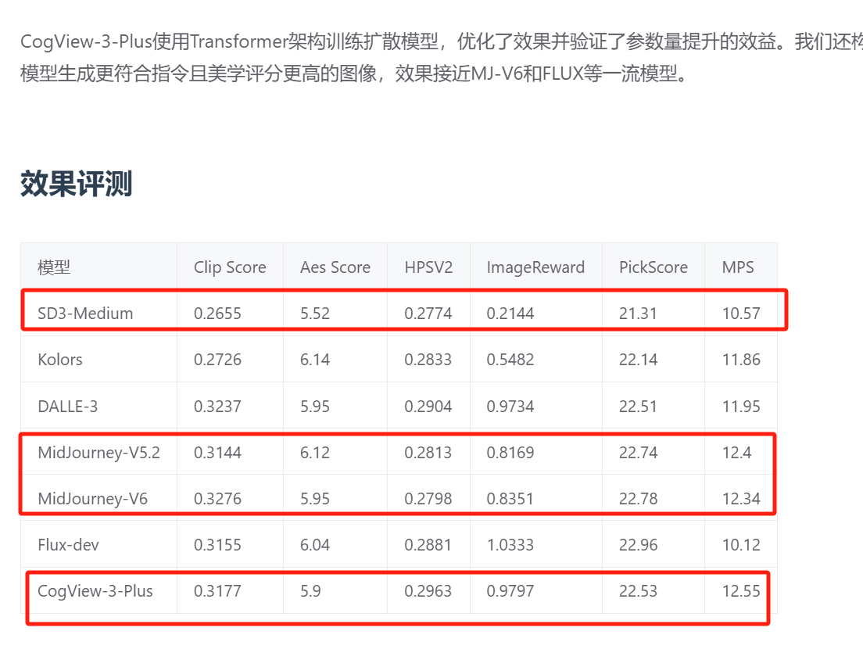Click CogView-3-Plus MPS value 12.55
Viewport: 863px width, 667px height.
pyautogui.click(x=741, y=591)
